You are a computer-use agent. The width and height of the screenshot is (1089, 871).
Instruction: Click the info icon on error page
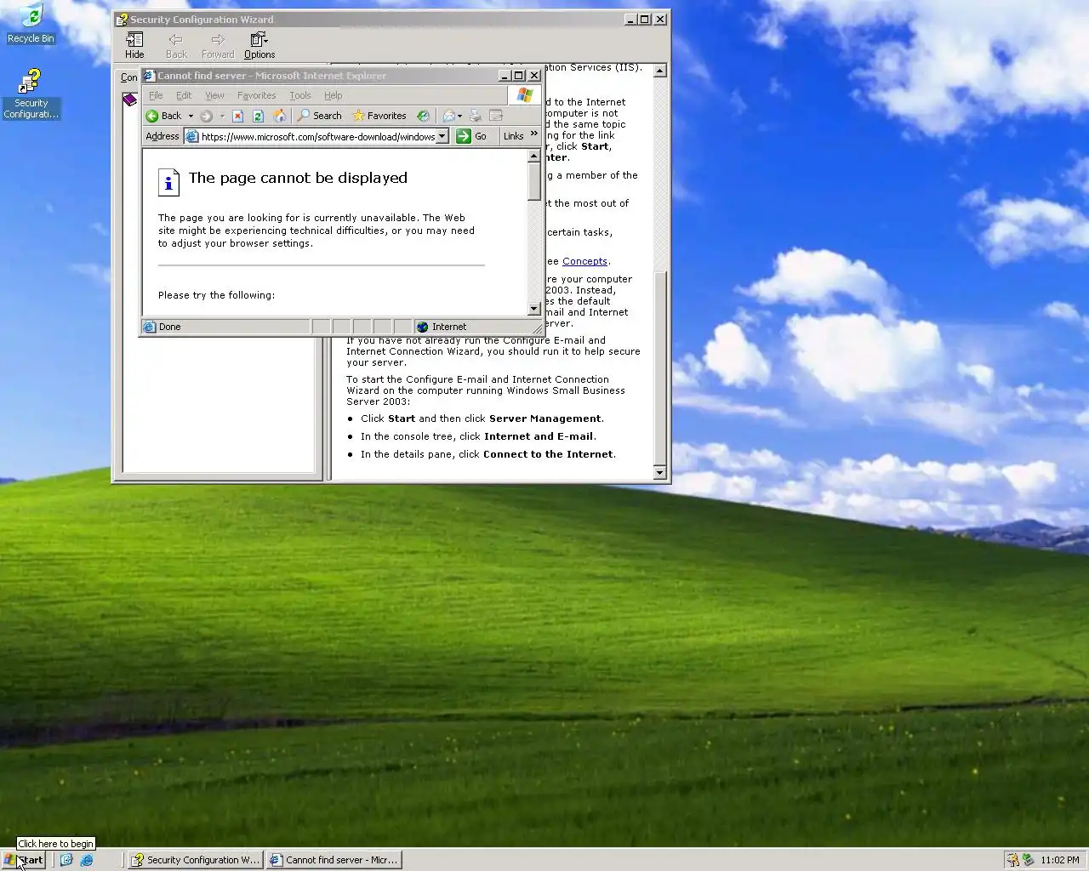point(168,182)
